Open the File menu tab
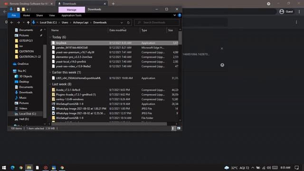Screen dimensions: 304x171 click(14, 15)
